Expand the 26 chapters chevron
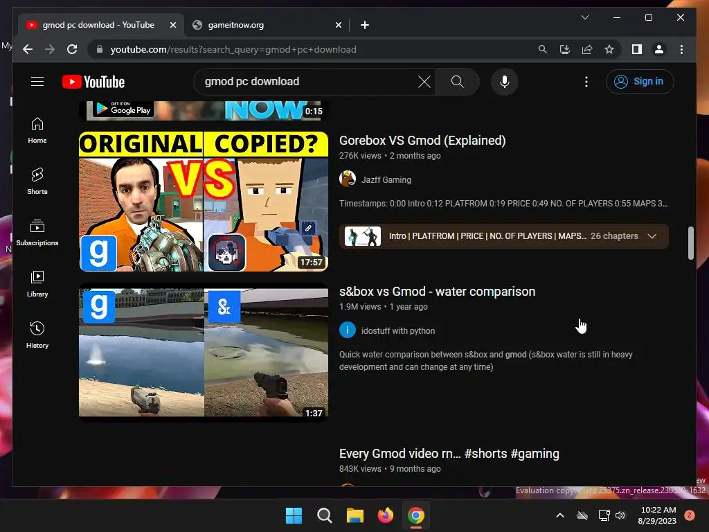Viewport: 709px width, 532px height. pyautogui.click(x=652, y=236)
